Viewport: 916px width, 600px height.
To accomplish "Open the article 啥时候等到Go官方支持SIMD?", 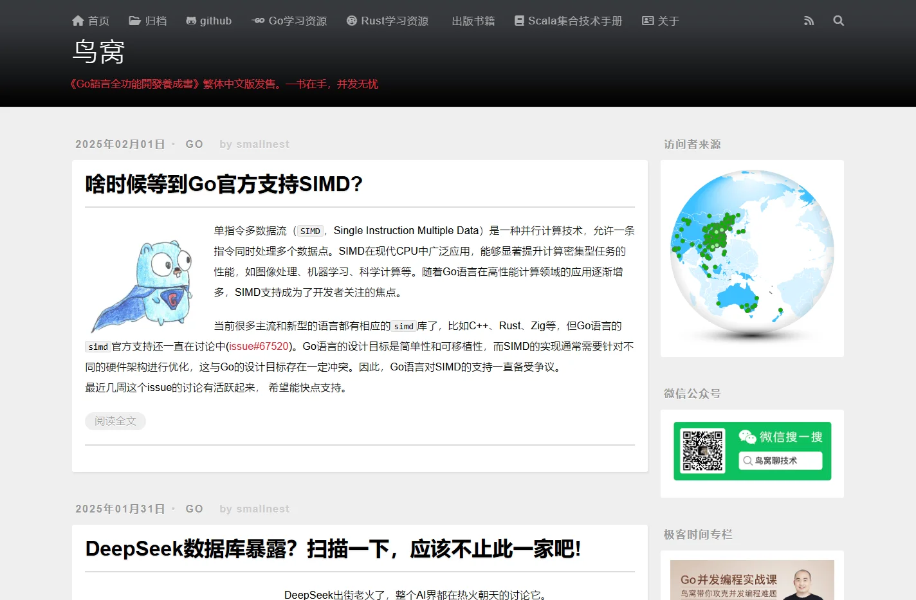I will pyautogui.click(x=224, y=184).
